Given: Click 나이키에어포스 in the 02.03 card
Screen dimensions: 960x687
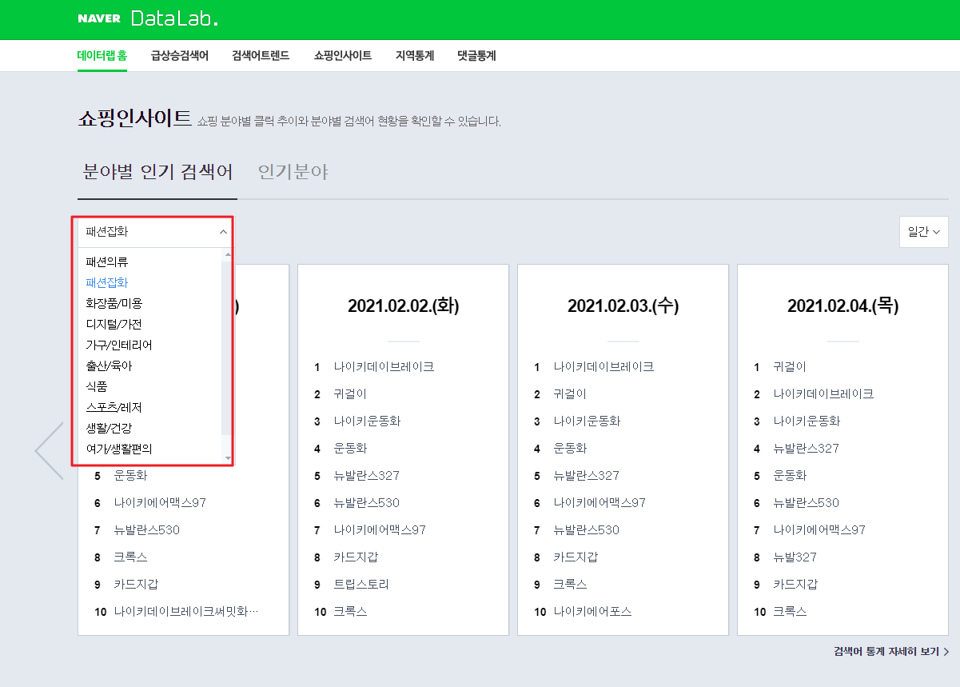Looking at the screenshot, I should coord(592,612).
